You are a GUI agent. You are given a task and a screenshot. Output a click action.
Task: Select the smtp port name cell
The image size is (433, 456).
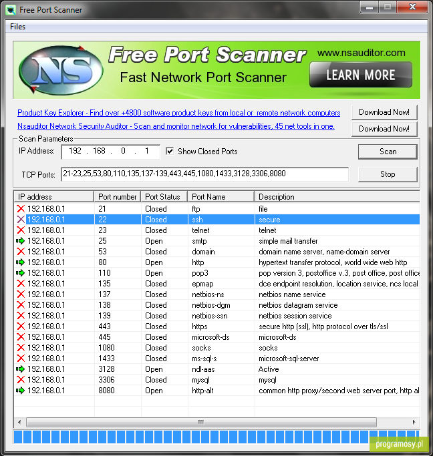tap(199, 241)
